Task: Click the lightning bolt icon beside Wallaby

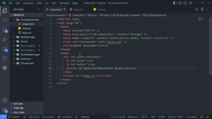Action: [x=77, y=117]
